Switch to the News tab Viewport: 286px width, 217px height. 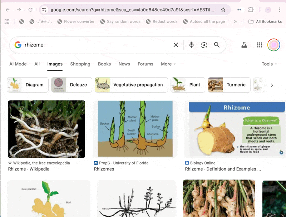(124, 64)
